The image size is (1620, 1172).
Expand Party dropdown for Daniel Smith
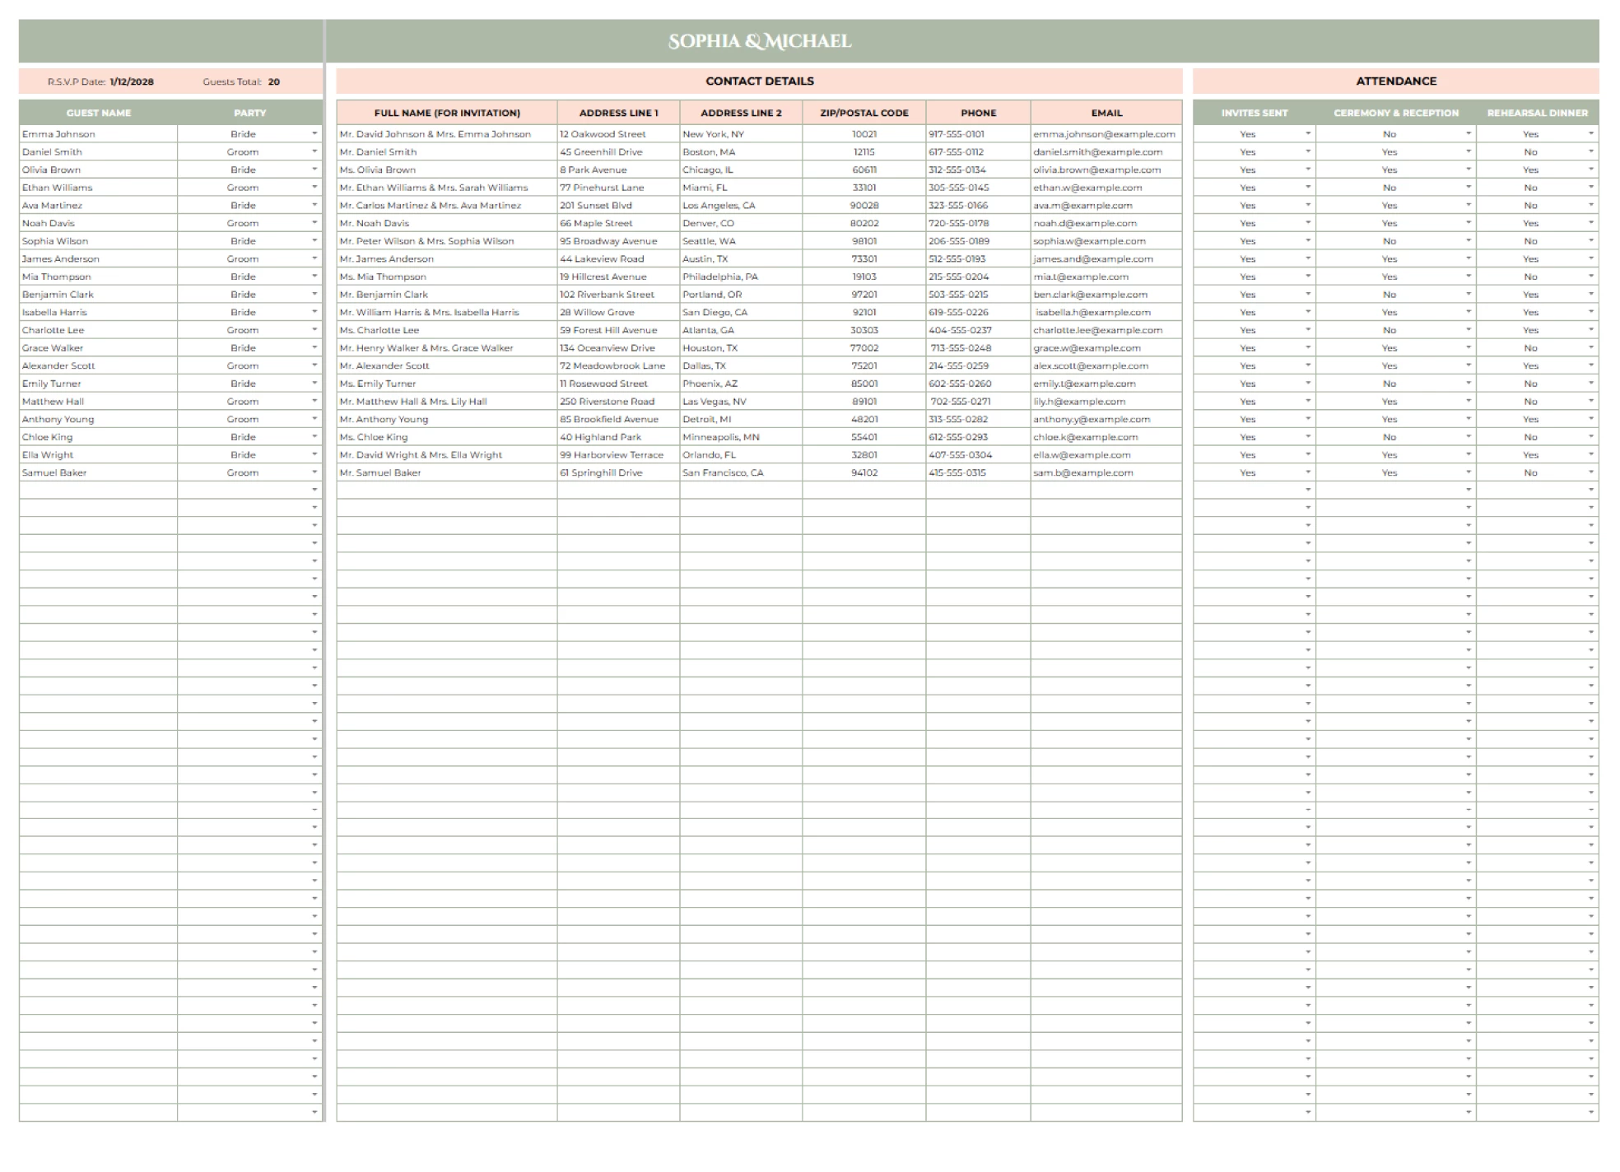314,151
